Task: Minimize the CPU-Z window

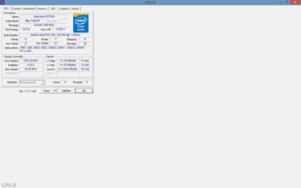Action: 280,2
